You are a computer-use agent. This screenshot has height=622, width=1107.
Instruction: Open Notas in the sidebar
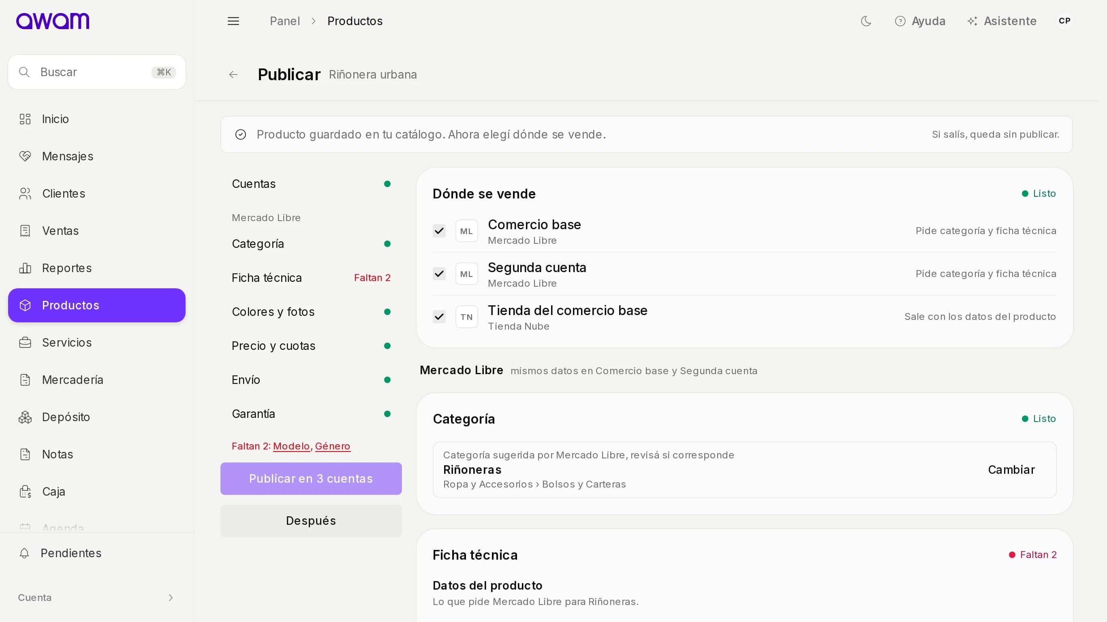click(97, 454)
